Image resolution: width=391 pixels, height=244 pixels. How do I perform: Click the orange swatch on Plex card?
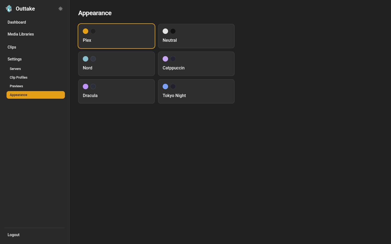[x=86, y=31]
